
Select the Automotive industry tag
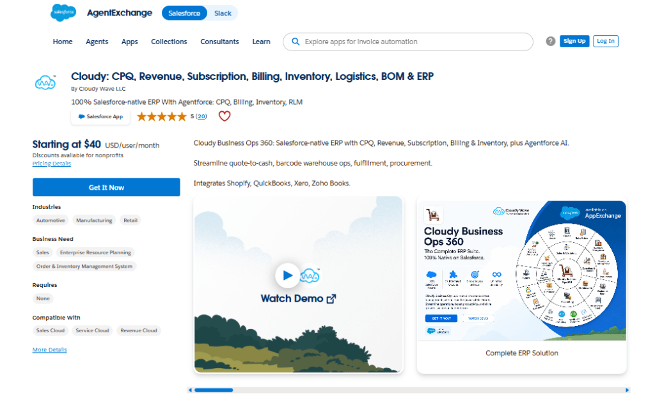click(50, 220)
